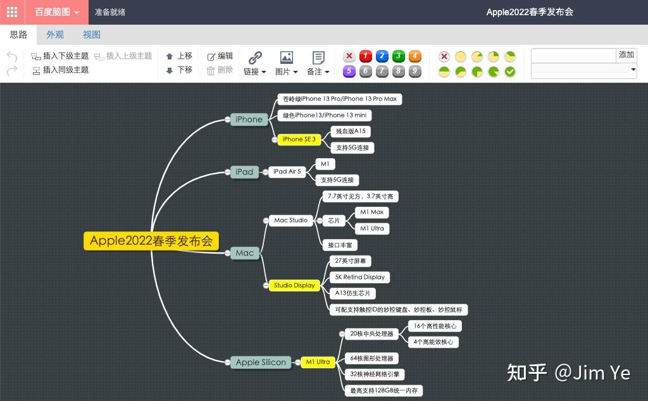The height and width of the screenshot is (401, 648).
Task: Collapse the 20核中央处理器 node
Action: click(x=342, y=334)
